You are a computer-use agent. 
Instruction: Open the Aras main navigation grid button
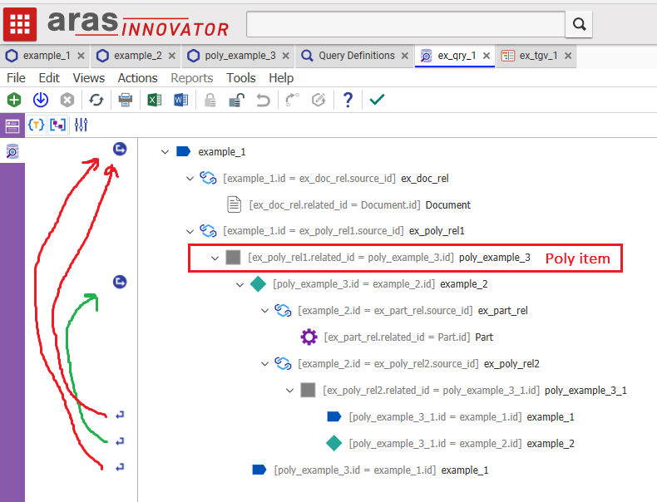click(x=19, y=24)
